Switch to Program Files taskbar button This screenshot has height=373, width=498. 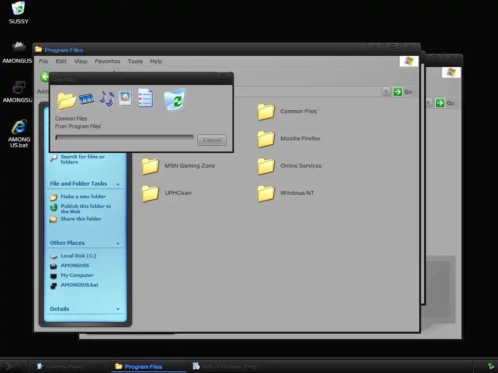tap(149, 366)
